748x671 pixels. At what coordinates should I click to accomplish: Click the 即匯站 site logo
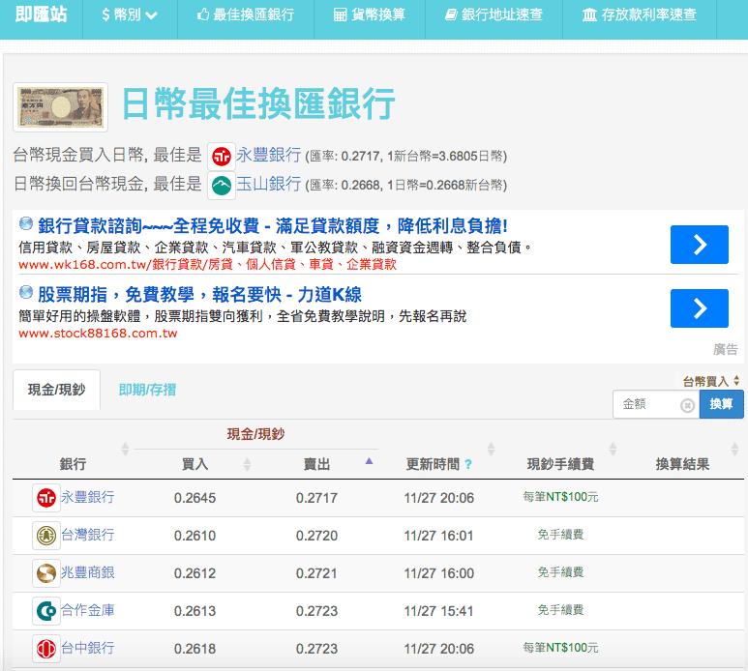[41, 15]
